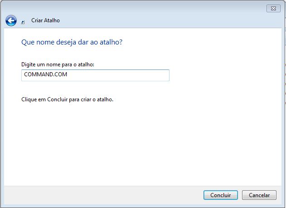This screenshot has height=208, width=286.
Task: Click the heading Que nome deseja dar ao atalho?
Action: click(x=72, y=42)
